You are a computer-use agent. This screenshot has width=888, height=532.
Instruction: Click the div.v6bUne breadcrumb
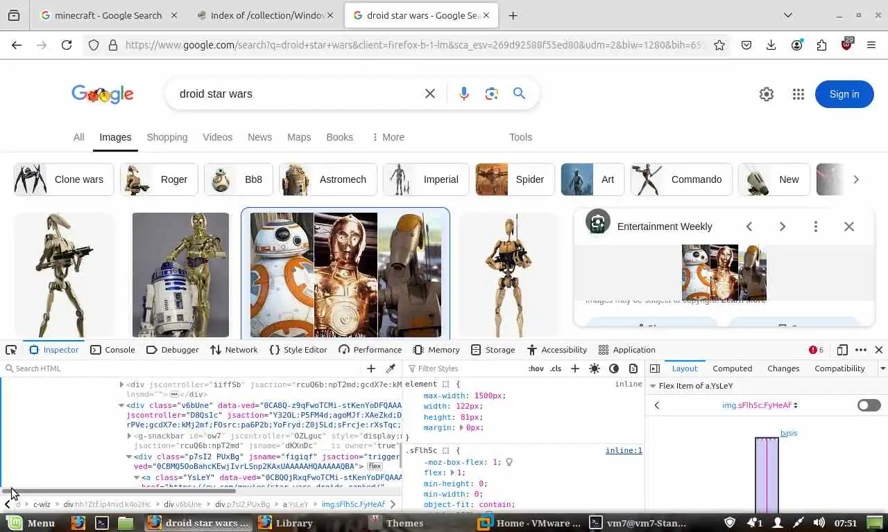click(x=183, y=504)
